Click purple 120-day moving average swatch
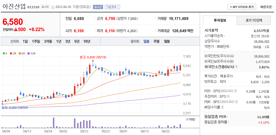This screenshot has width=276, height=135. tap(28, 53)
